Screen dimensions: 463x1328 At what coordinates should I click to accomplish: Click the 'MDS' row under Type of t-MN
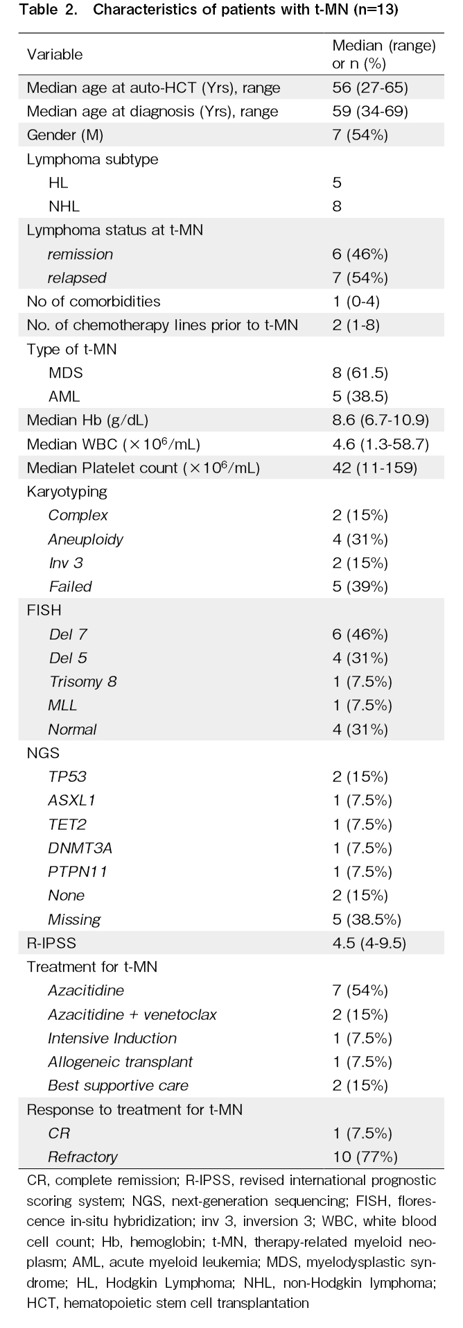pyautogui.click(x=66, y=373)
